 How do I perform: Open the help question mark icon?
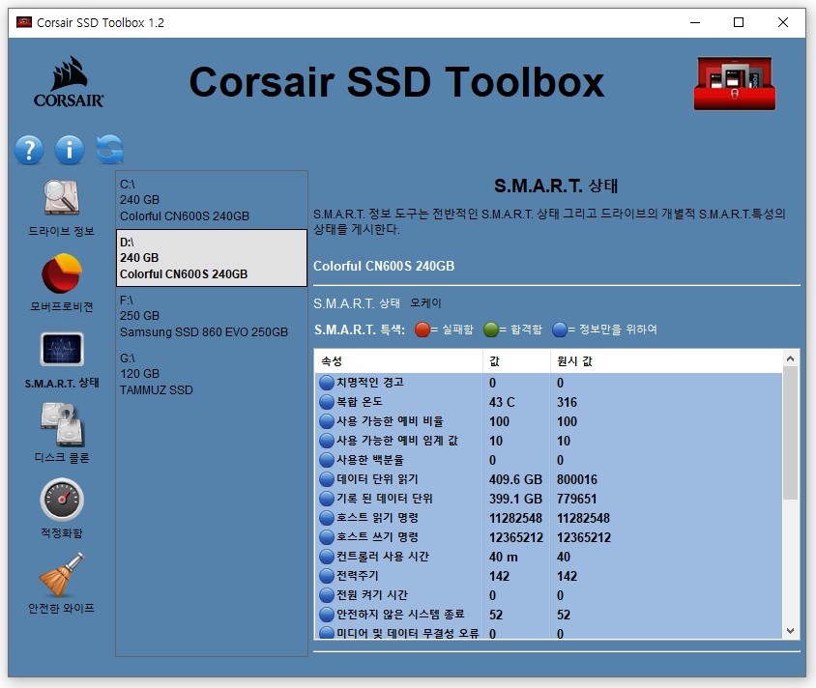(x=29, y=150)
